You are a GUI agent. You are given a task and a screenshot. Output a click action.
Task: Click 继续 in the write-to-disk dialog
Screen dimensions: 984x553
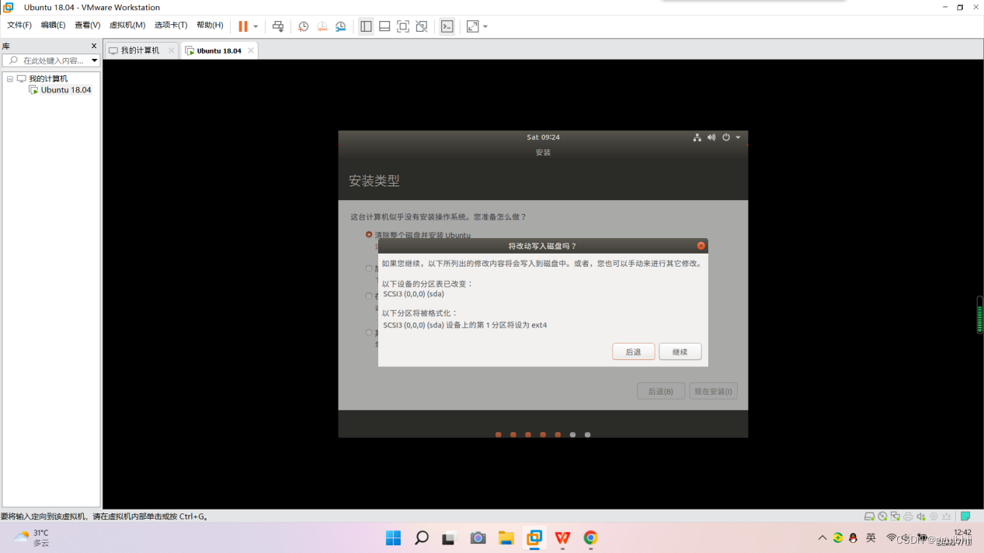[680, 351]
